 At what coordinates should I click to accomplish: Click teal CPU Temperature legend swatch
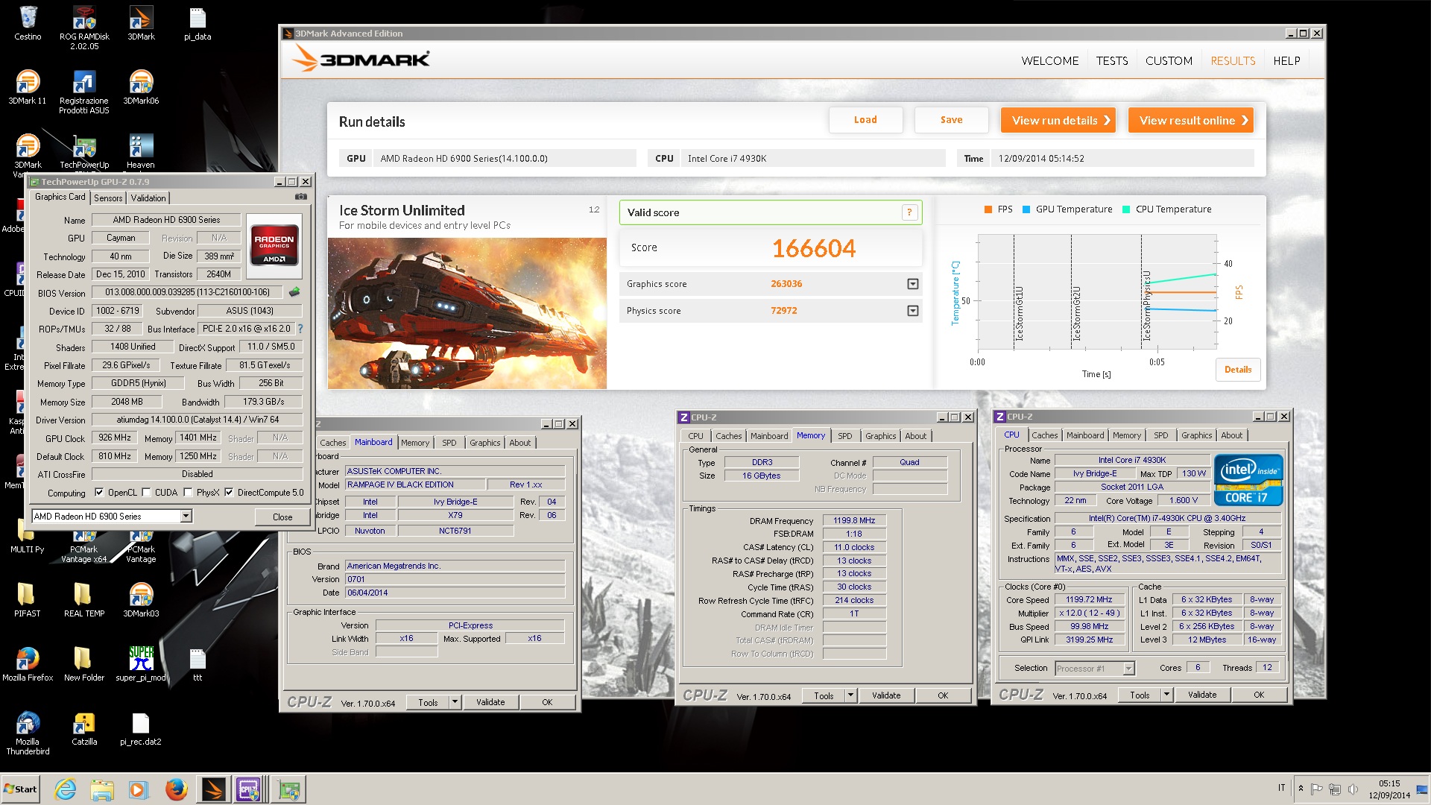(1126, 209)
